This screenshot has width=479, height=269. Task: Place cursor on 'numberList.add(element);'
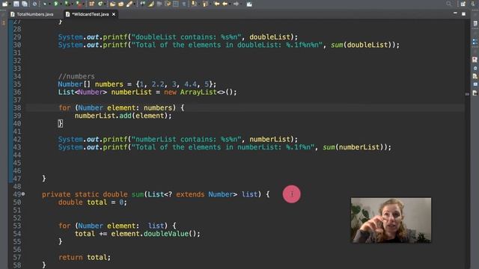(x=123, y=116)
